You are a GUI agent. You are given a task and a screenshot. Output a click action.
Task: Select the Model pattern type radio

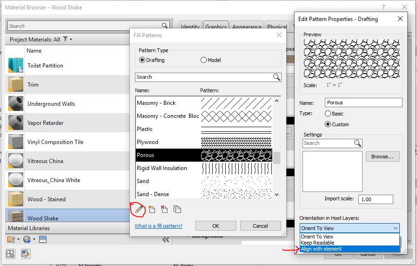(x=203, y=60)
